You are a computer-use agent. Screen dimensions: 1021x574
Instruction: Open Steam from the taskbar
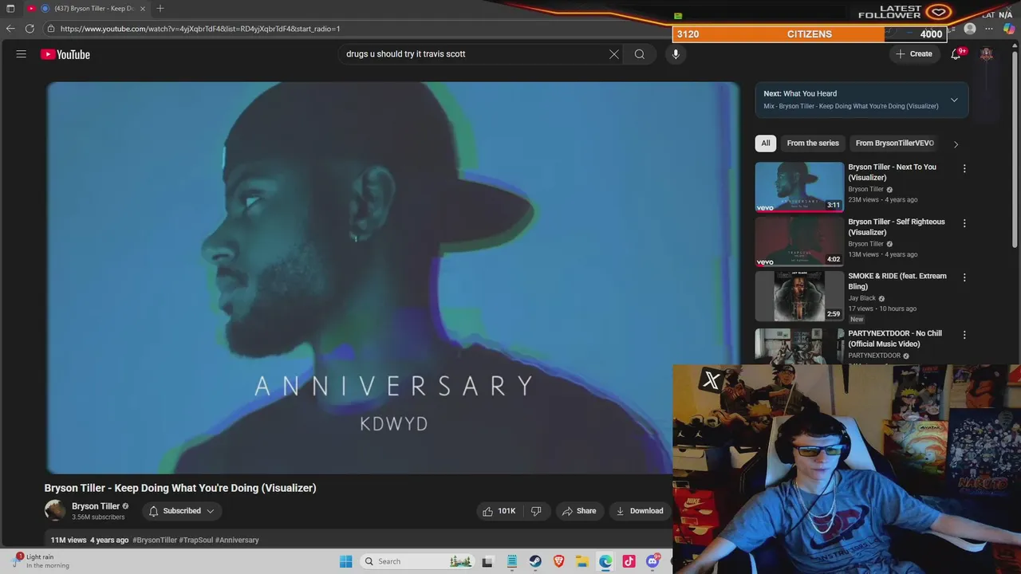click(535, 561)
